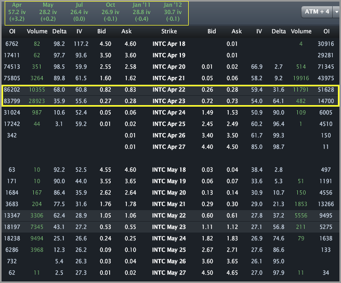Click the INTC Apr 18 strike

coord(169,44)
